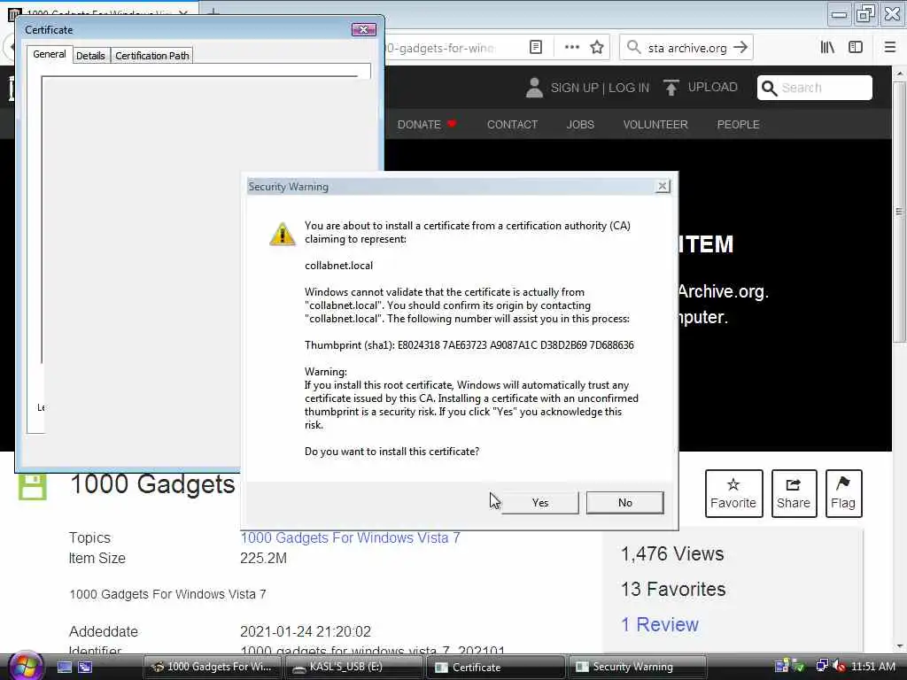The width and height of the screenshot is (907, 680).
Task: Open page actions three-dots menu
Action: pyautogui.click(x=571, y=48)
